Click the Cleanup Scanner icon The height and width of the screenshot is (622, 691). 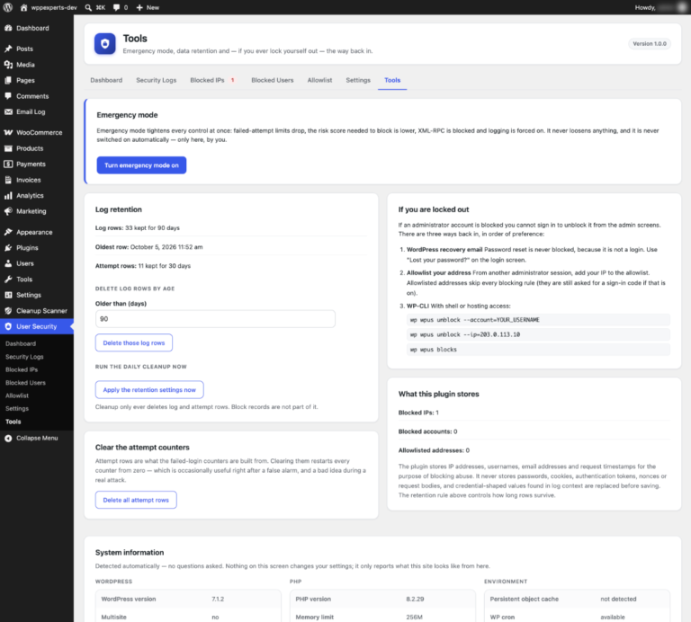pyautogui.click(x=8, y=311)
